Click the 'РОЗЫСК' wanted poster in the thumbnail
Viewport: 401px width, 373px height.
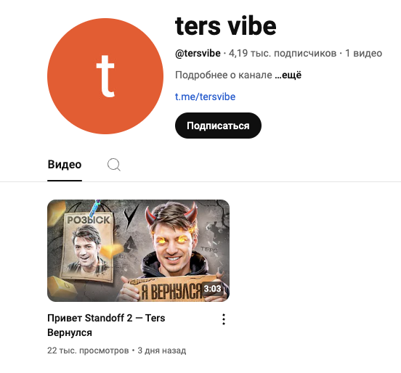tap(88, 246)
